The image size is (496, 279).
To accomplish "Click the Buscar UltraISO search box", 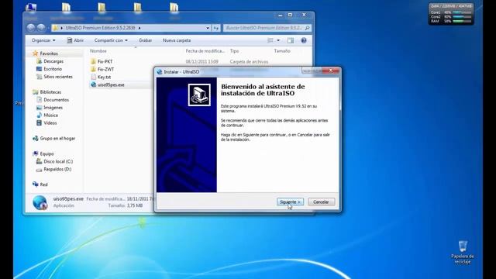I will click(x=267, y=28).
